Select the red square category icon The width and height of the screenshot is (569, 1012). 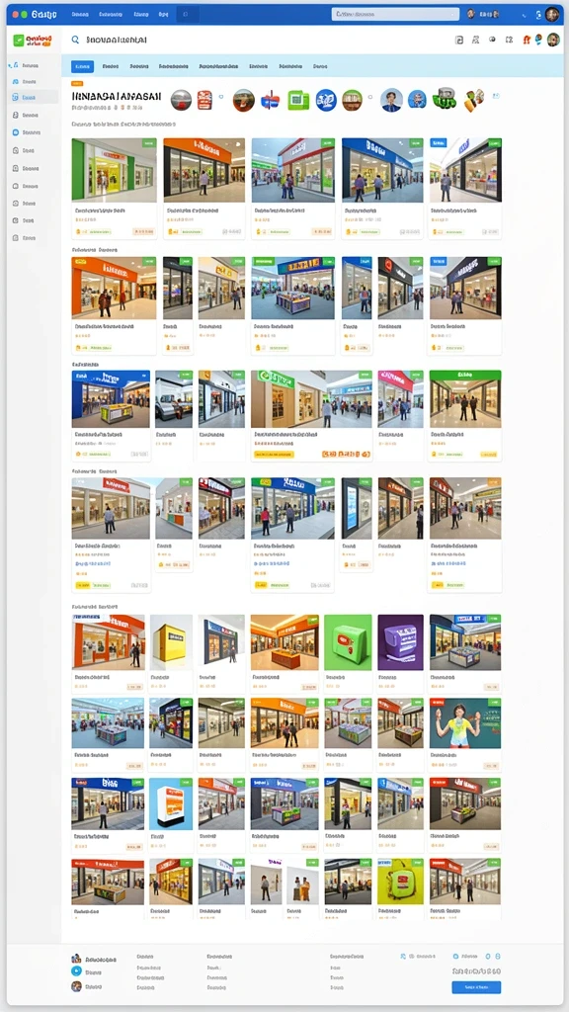[205, 100]
